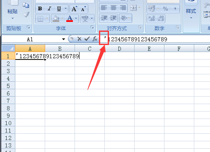
Task: Center align text
Action: (113, 8)
